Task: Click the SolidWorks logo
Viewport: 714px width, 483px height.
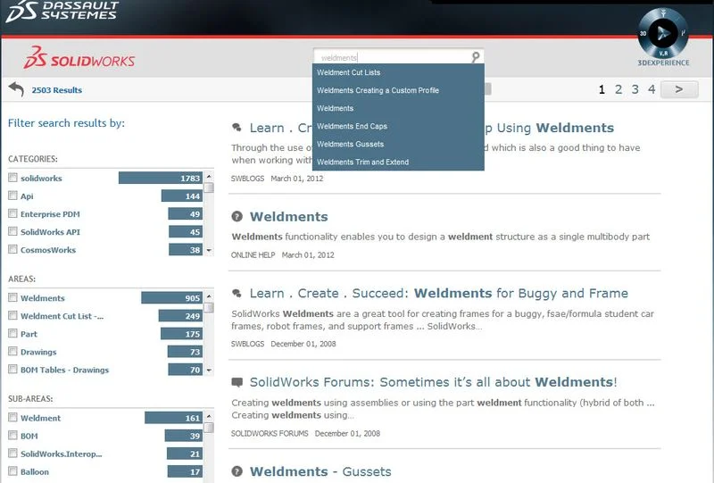Action: pyautogui.click(x=79, y=58)
